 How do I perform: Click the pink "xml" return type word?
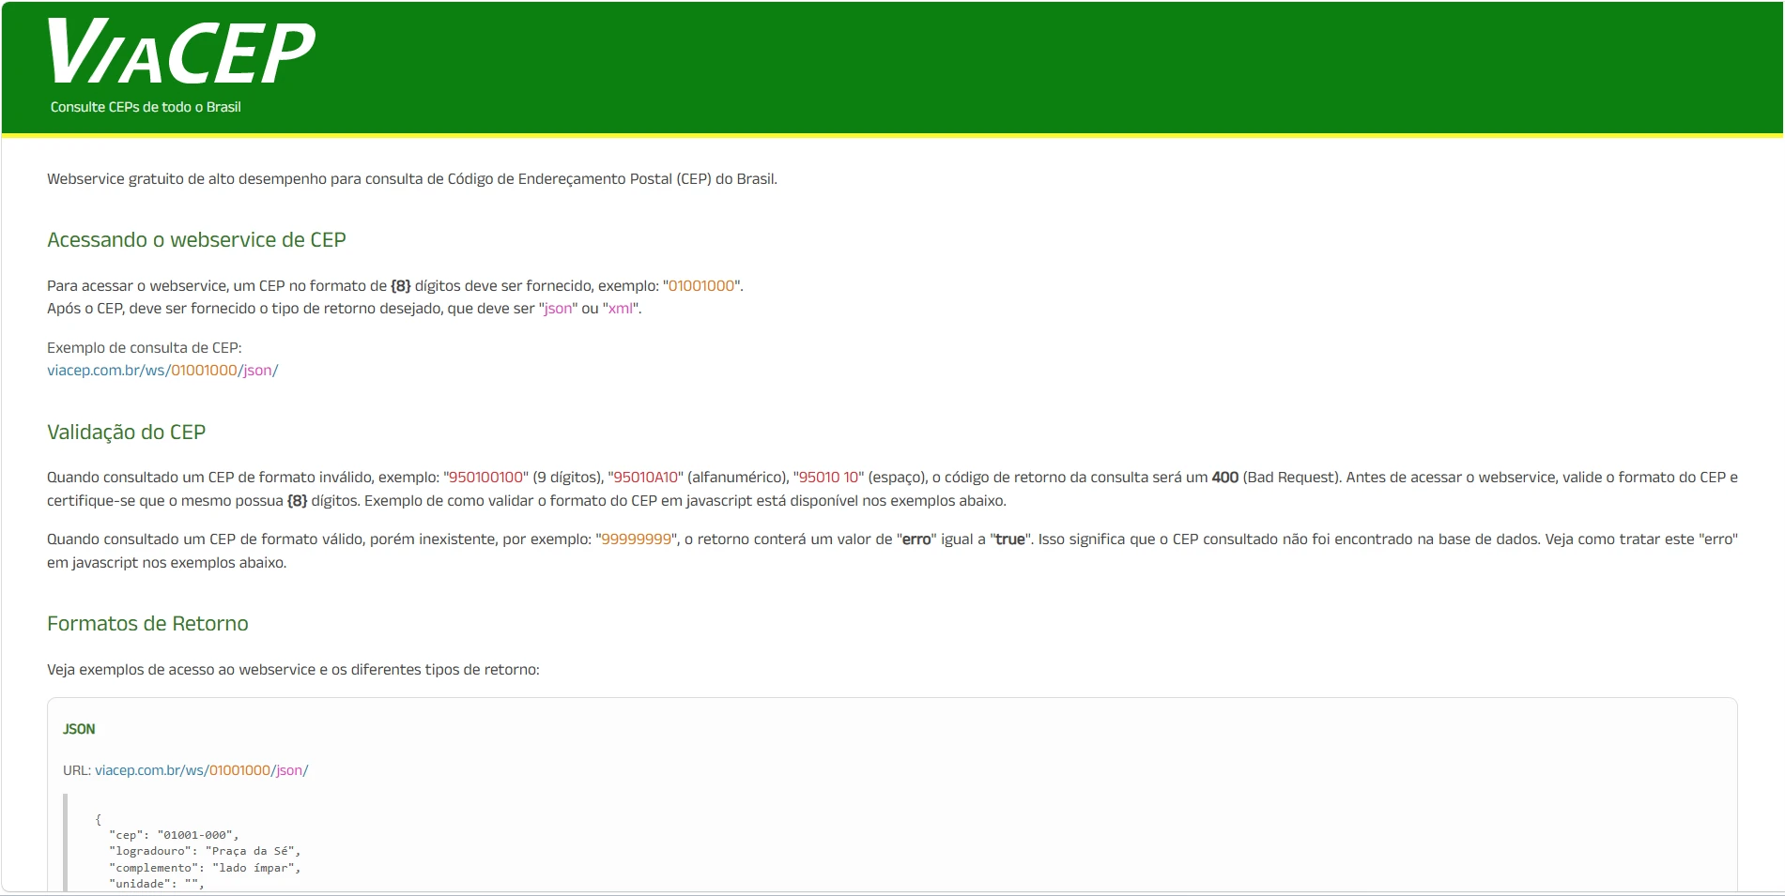coord(620,309)
